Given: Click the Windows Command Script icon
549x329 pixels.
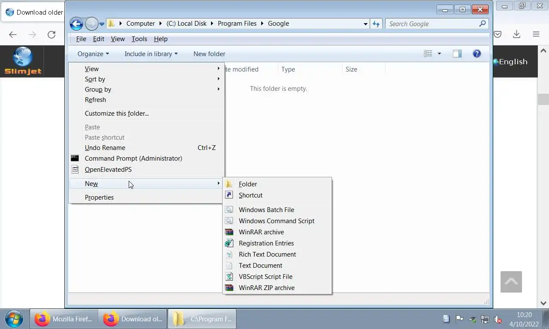Looking at the screenshot, I should [x=229, y=221].
